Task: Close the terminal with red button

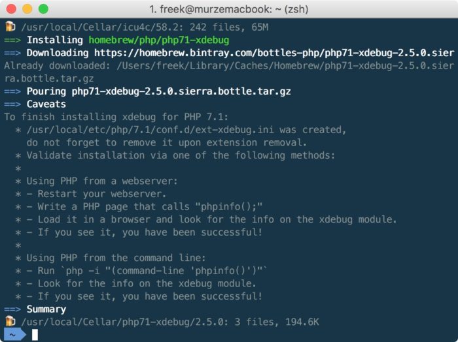Action: [x=11, y=8]
